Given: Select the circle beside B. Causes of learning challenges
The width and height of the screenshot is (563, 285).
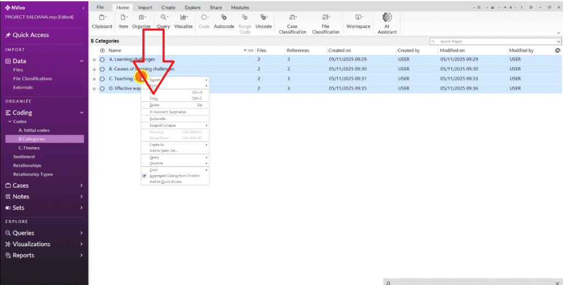Looking at the screenshot, I should [102, 69].
